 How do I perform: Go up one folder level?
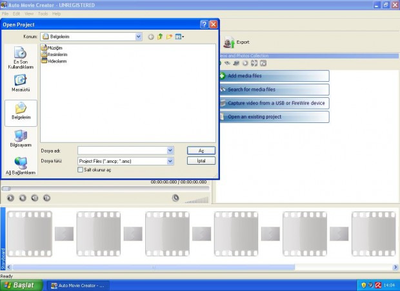pos(160,37)
